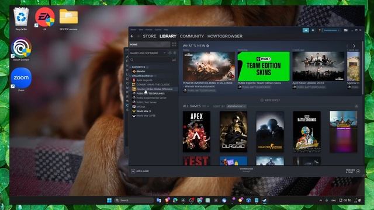Viewport: 374px width, 210px height.
Task: Click the recent-activity clock icon in sidebar
Action: 170,53
